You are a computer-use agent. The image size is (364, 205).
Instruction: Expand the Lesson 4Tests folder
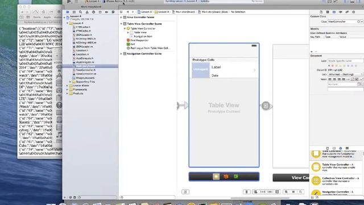coord(68,85)
